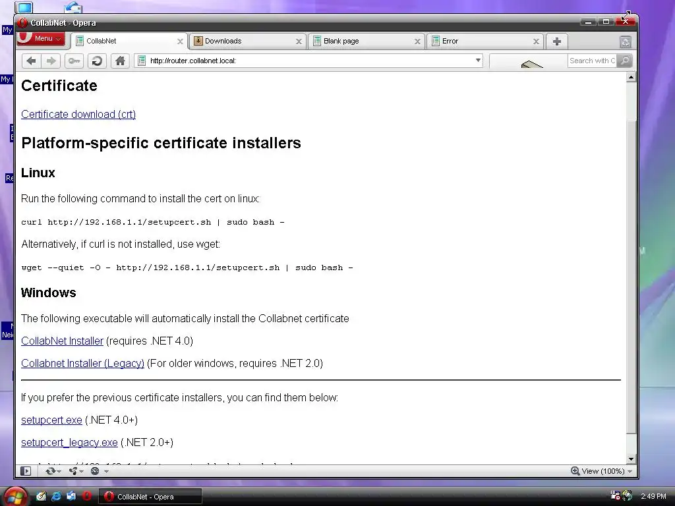This screenshot has height=506, width=675.
Task: Switch to the Error tab
Action: (x=484, y=42)
